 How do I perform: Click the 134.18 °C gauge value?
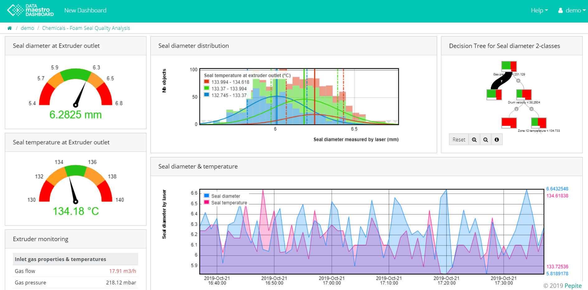click(x=76, y=211)
